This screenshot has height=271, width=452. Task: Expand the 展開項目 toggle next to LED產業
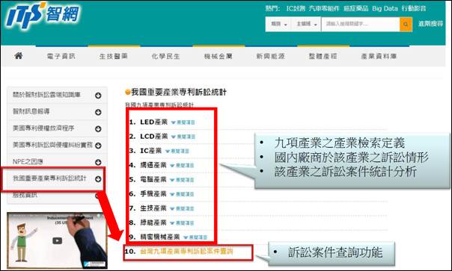pyautogui.click(x=183, y=122)
